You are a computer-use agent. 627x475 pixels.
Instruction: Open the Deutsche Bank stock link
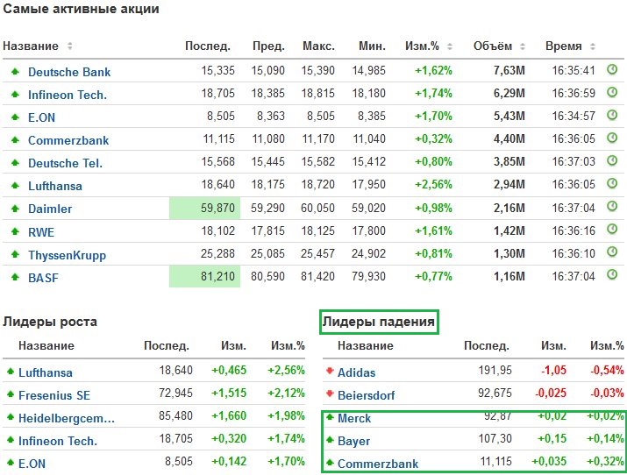click(x=69, y=72)
